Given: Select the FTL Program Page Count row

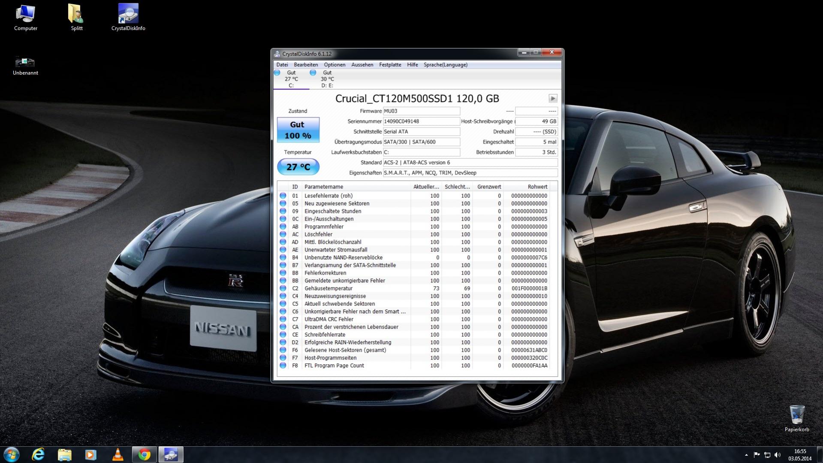Looking at the screenshot, I should coord(414,366).
